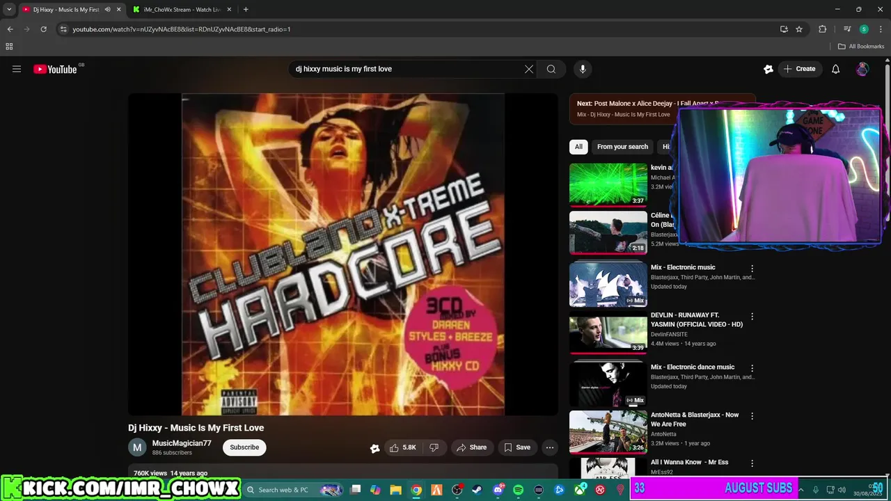Reload the YouTube page
Screen dimensions: 891x501
point(43,29)
